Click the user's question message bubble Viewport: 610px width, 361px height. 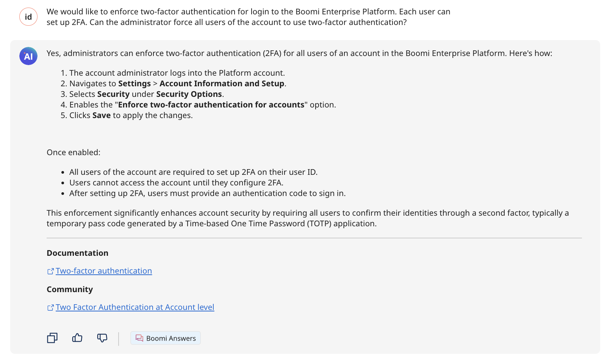point(248,17)
